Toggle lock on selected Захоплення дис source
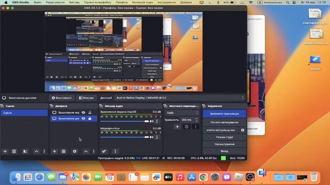The width and height of the screenshot is (330, 185). coord(90,119)
